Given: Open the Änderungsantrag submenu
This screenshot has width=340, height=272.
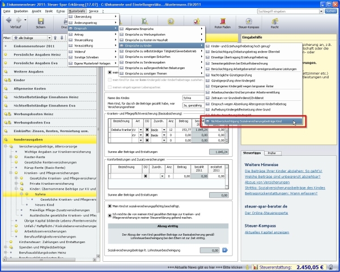Looking at the screenshot, I should (93, 23).
